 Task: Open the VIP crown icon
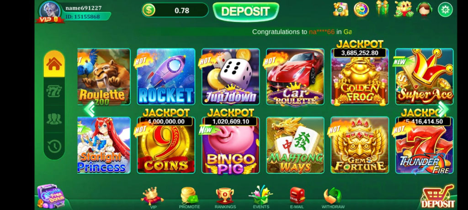153,196
